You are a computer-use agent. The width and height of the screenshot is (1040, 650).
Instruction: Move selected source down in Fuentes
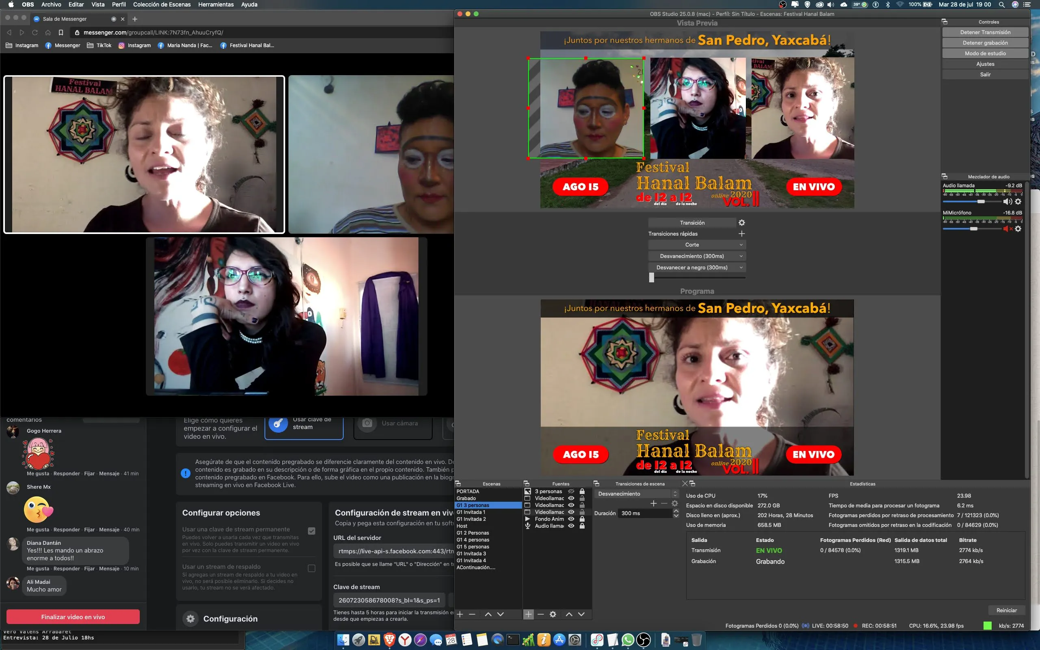tap(581, 614)
